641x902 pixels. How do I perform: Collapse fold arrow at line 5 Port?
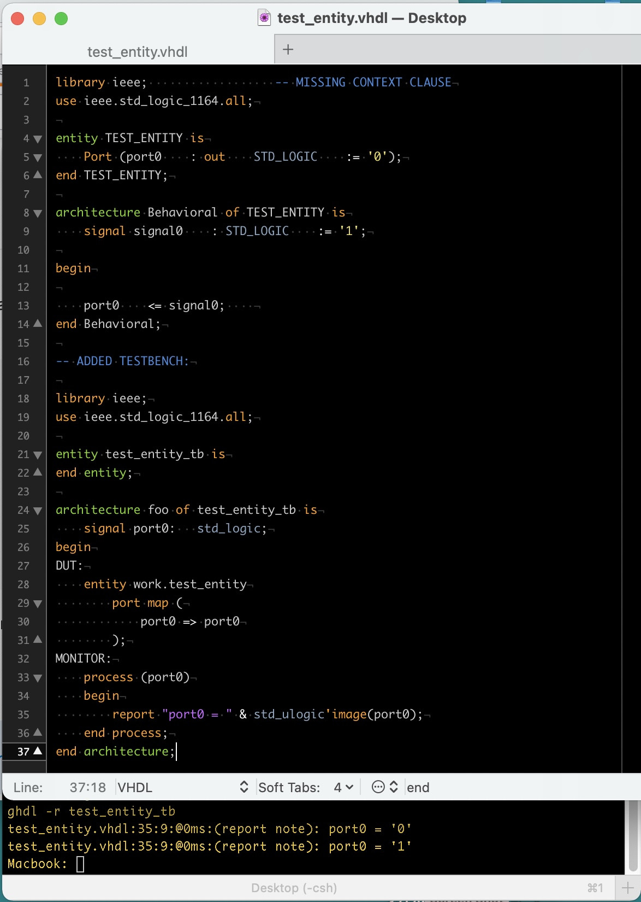point(38,157)
